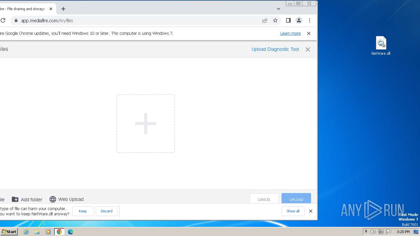Click the lock icon in the address bar

click(16, 20)
